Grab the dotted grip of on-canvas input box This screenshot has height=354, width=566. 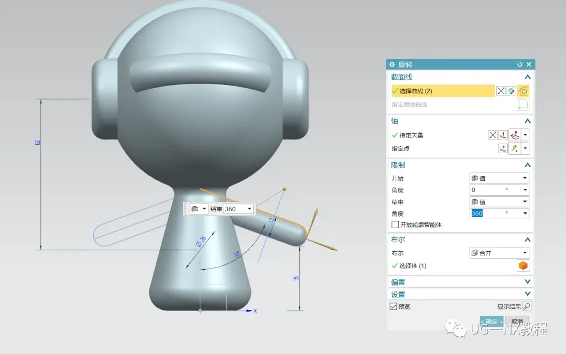pyautogui.click(x=186, y=209)
